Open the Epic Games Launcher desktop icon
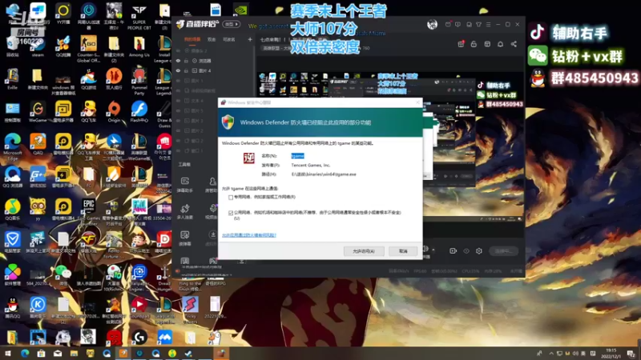The height and width of the screenshot is (360, 641). pyautogui.click(x=88, y=212)
